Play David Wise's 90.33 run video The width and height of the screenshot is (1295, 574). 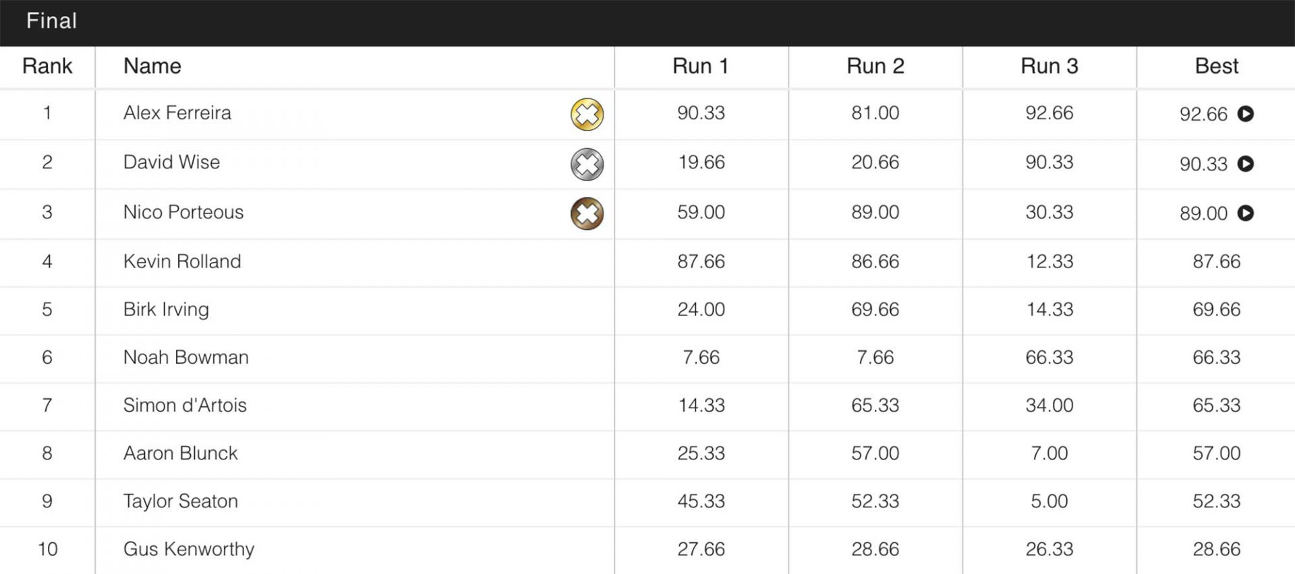pyautogui.click(x=1245, y=164)
